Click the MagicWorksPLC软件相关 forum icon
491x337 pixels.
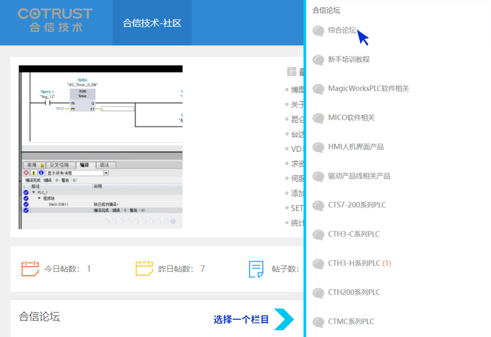click(x=318, y=89)
